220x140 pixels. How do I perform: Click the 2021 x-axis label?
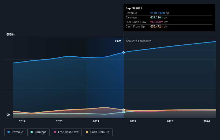coord(96,121)
